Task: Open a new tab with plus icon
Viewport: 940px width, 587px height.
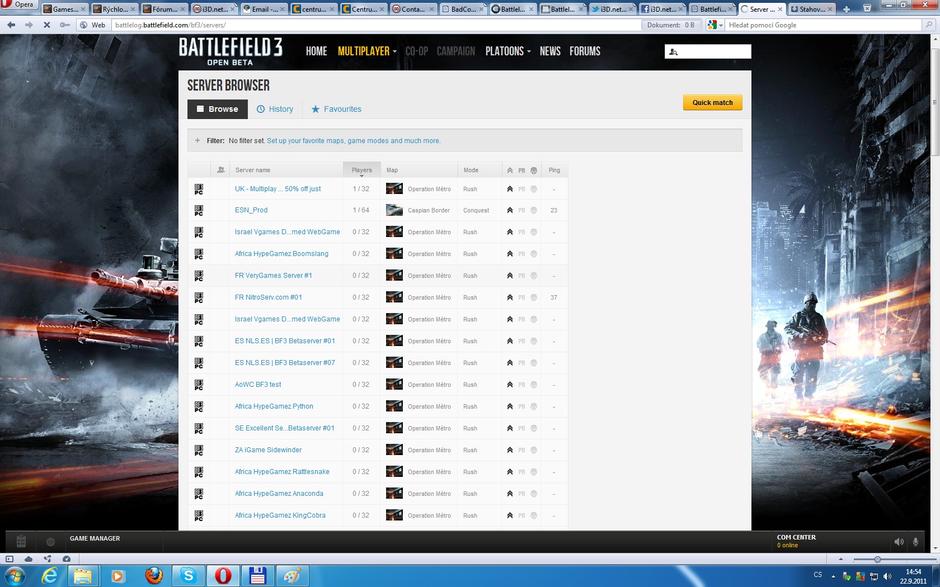Action: [846, 9]
